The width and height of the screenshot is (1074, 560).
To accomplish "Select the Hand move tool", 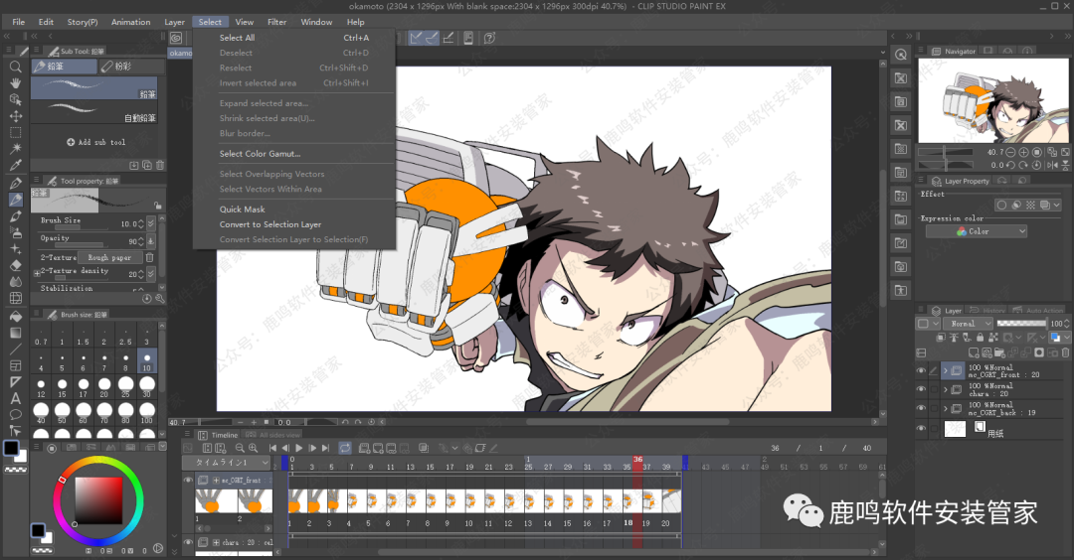I will coord(15,83).
